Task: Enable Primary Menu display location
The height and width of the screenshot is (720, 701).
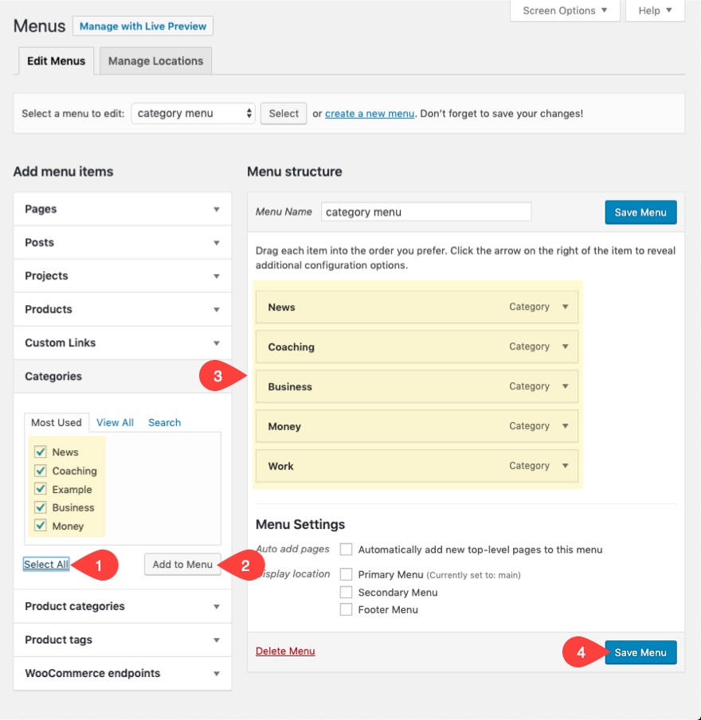Action: 346,574
